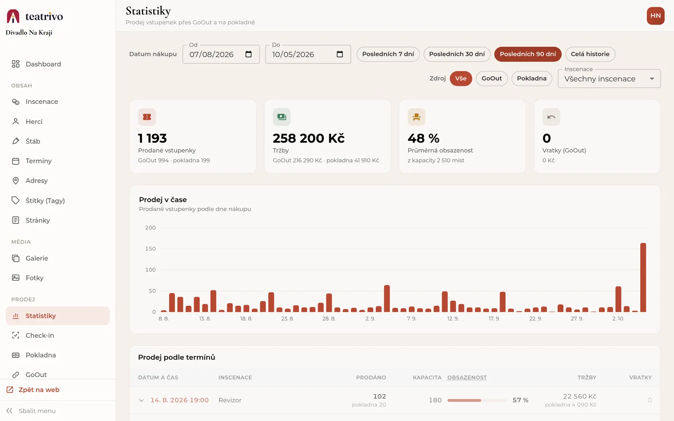Click the collapse chevrons icon at Sbalit menu
Screen dimensions: 674x421
tap(9, 411)
